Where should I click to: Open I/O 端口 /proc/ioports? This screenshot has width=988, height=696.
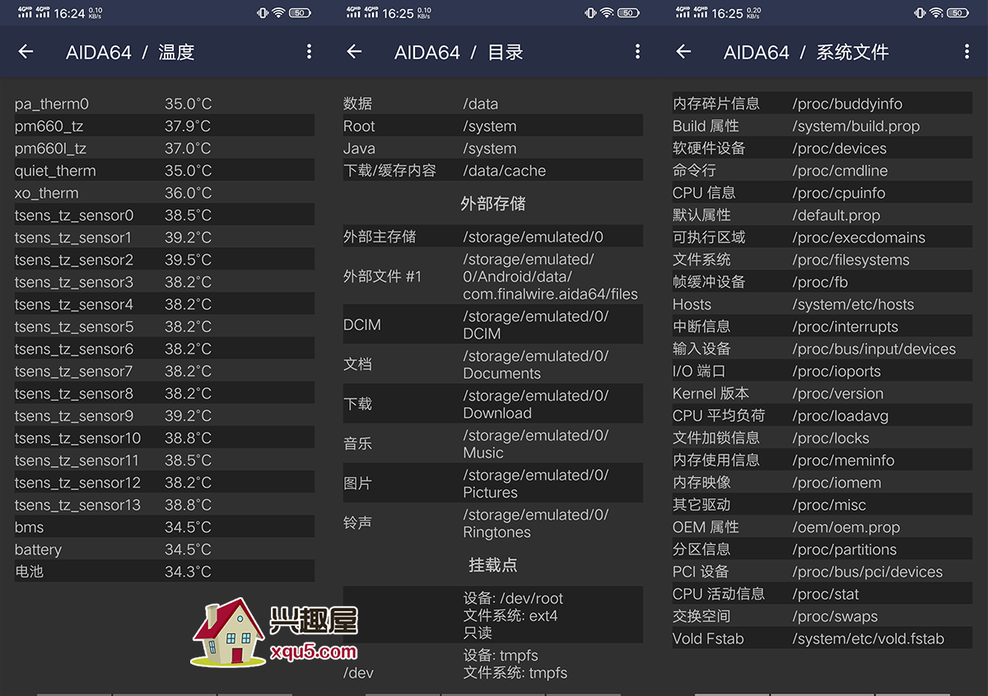point(823,371)
